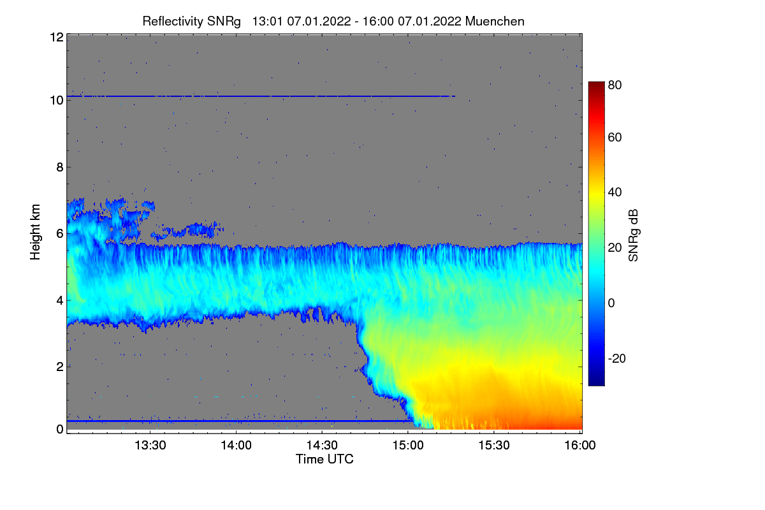
Task: Click the time tick label '14:30'
Action: click(323, 446)
